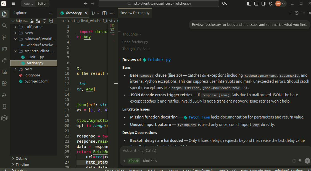Image resolution: width=311 pixels, height=171 pixels.
Task: Open the Extensions view in the activity bar
Action: [x=4, y=83]
